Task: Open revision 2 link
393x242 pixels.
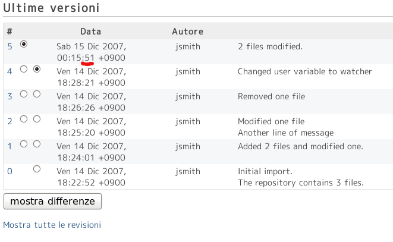Action: tap(10, 121)
